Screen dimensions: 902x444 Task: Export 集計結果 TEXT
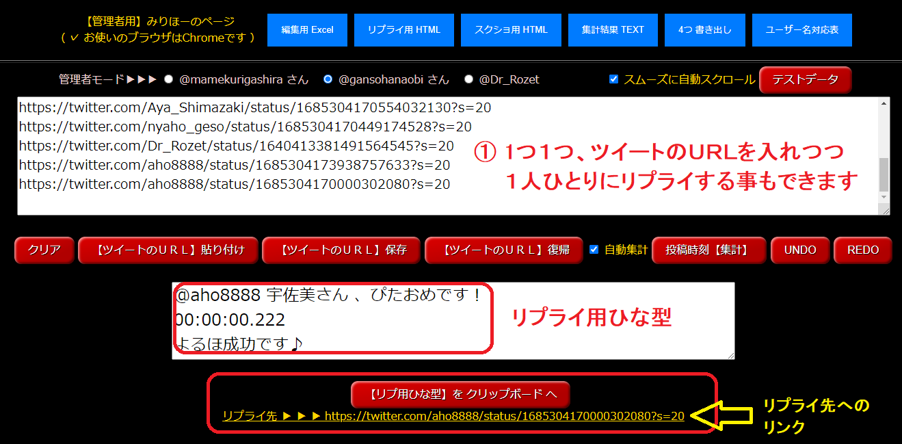613,30
